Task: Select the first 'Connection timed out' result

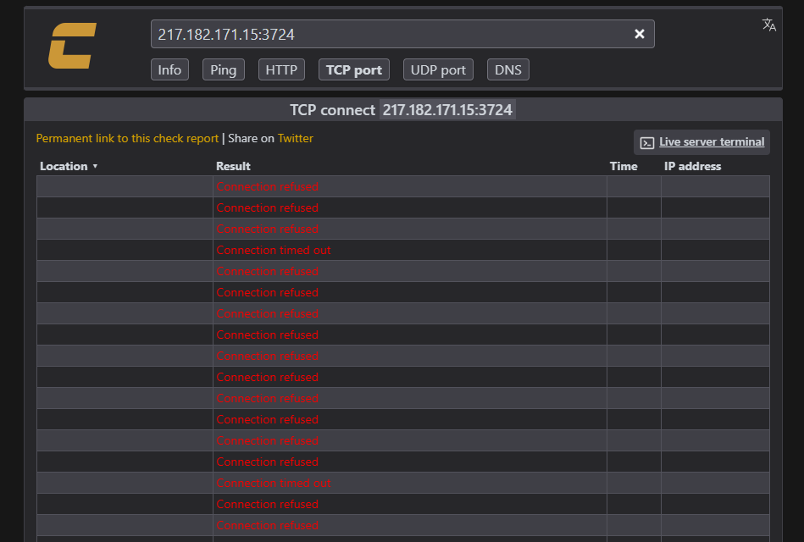Action: pos(274,250)
